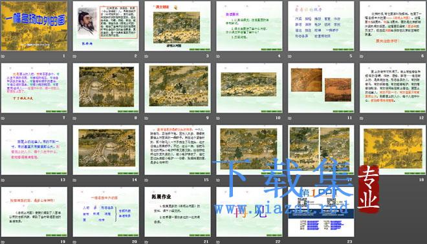
Task: Select the yellow title slide thumbnail 1
Action: pyautogui.click(x=34, y=26)
